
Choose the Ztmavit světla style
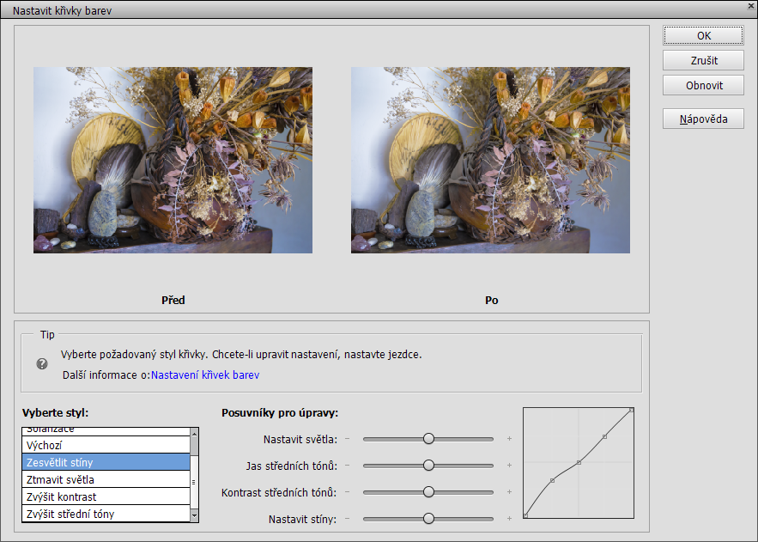click(106, 479)
